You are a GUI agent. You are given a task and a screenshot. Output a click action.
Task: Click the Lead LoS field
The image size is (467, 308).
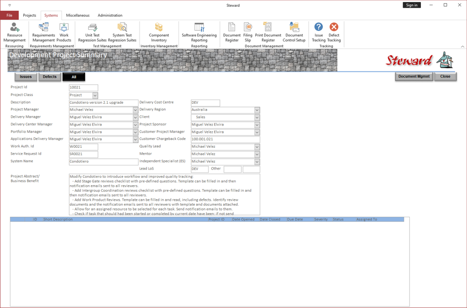pos(200,169)
